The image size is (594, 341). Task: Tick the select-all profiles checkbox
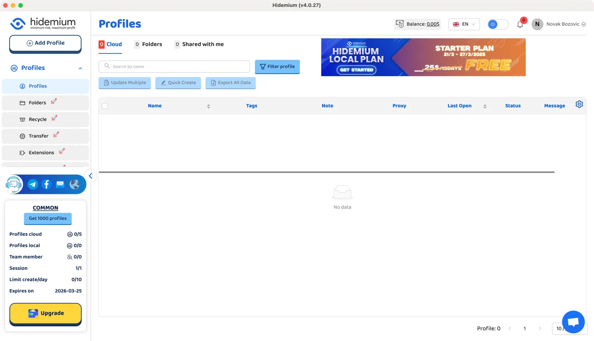(x=105, y=106)
